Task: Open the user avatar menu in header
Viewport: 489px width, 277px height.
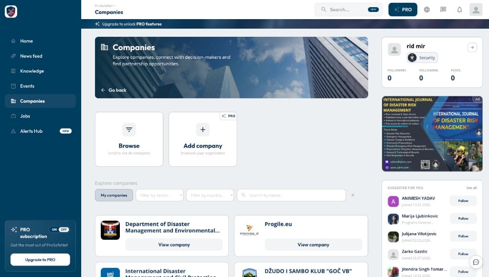Action: coord(476,10)
